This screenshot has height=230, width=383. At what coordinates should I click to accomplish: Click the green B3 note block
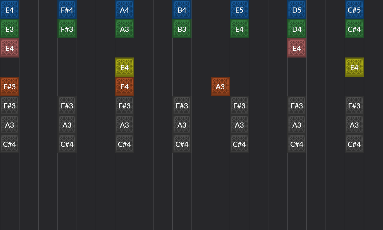coord(182,29)
